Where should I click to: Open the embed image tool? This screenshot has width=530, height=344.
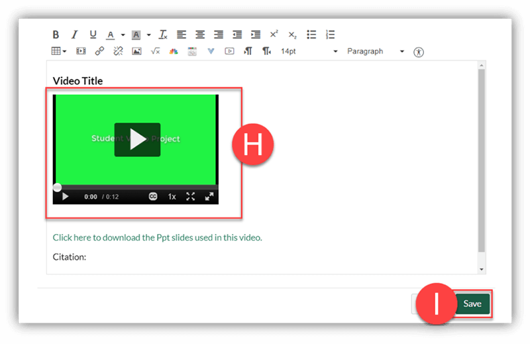pos(136,51)
